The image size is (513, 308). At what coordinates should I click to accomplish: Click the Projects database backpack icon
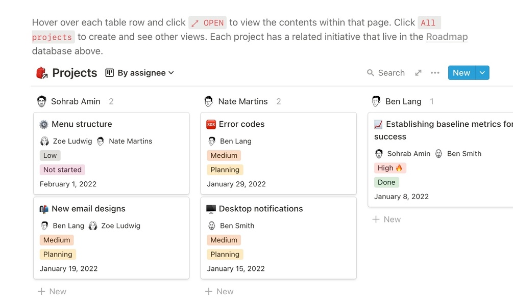click(42, 73)
